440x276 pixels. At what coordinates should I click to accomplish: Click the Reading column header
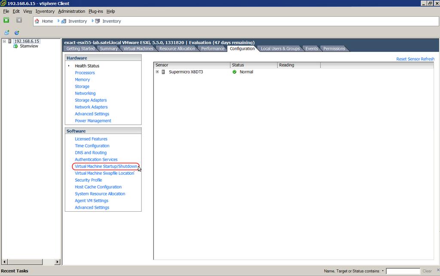[299, 65]
